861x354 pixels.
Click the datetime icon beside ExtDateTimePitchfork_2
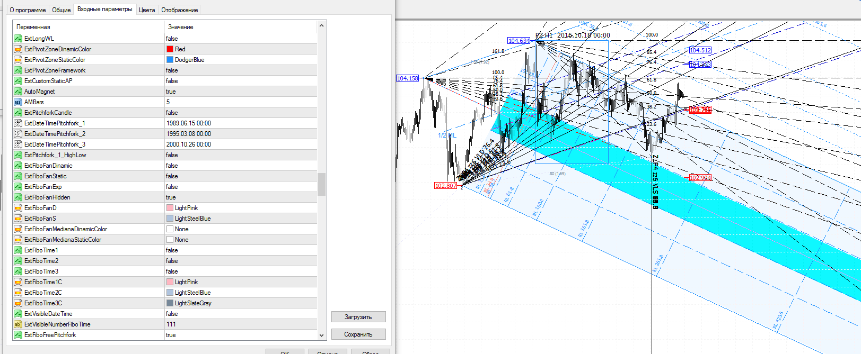18,134
